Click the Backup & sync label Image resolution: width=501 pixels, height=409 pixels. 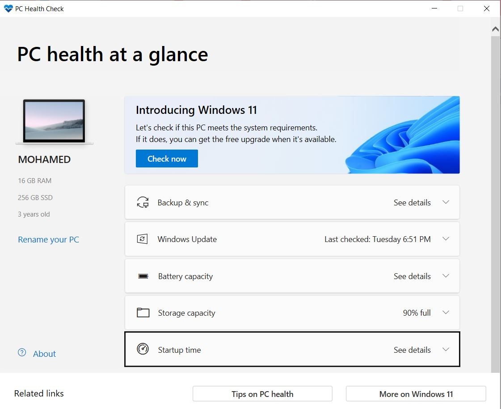point(183,203)
